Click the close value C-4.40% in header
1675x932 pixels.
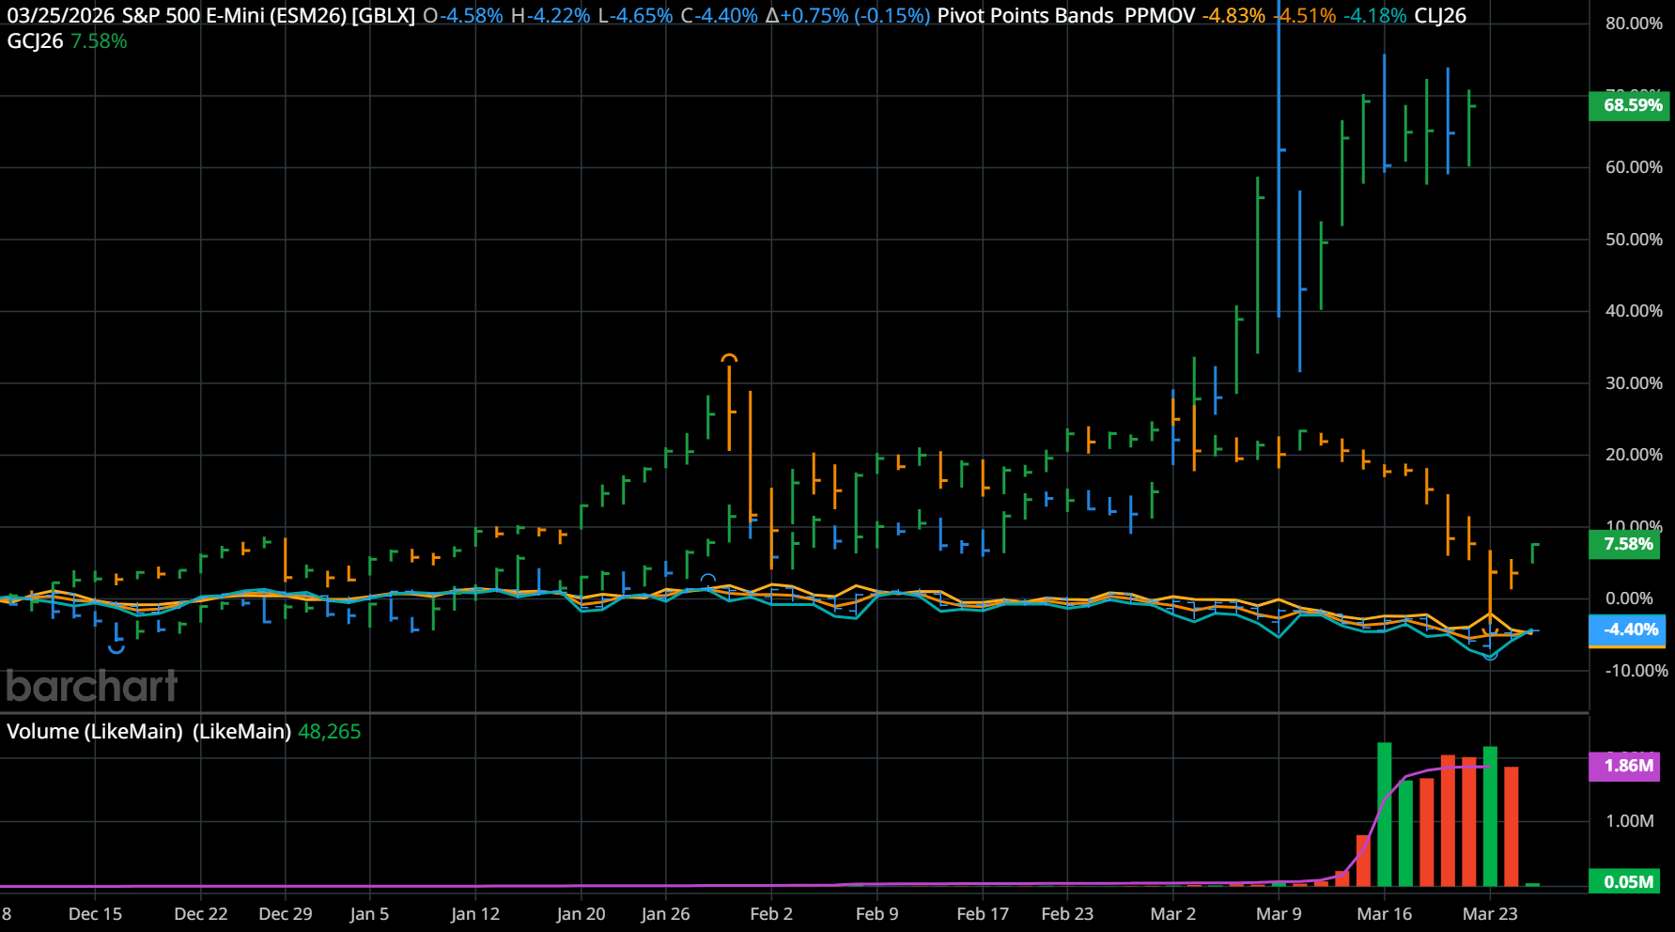point(720,16)
